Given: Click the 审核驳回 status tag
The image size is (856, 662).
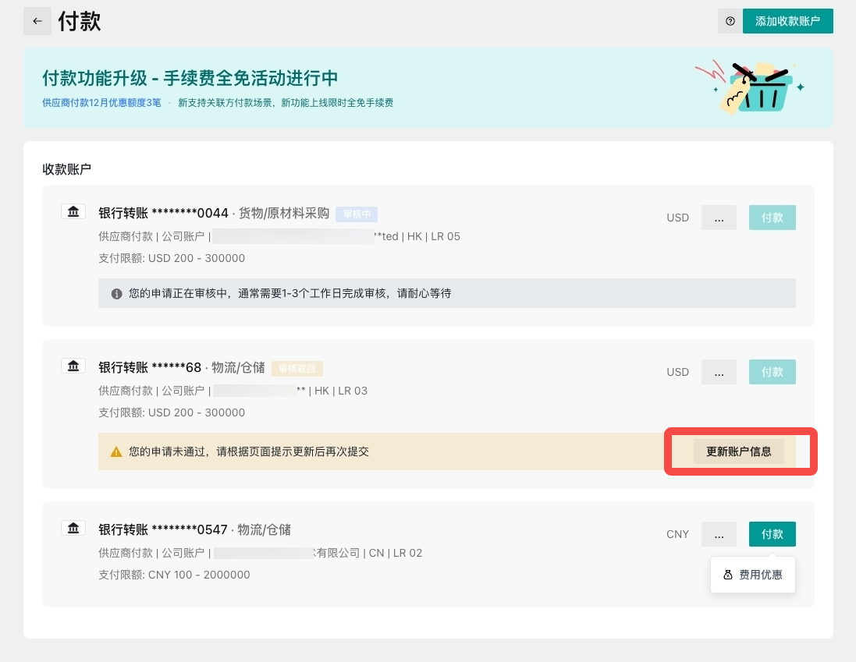Looking at the screenshot, I should click(297, 368).
